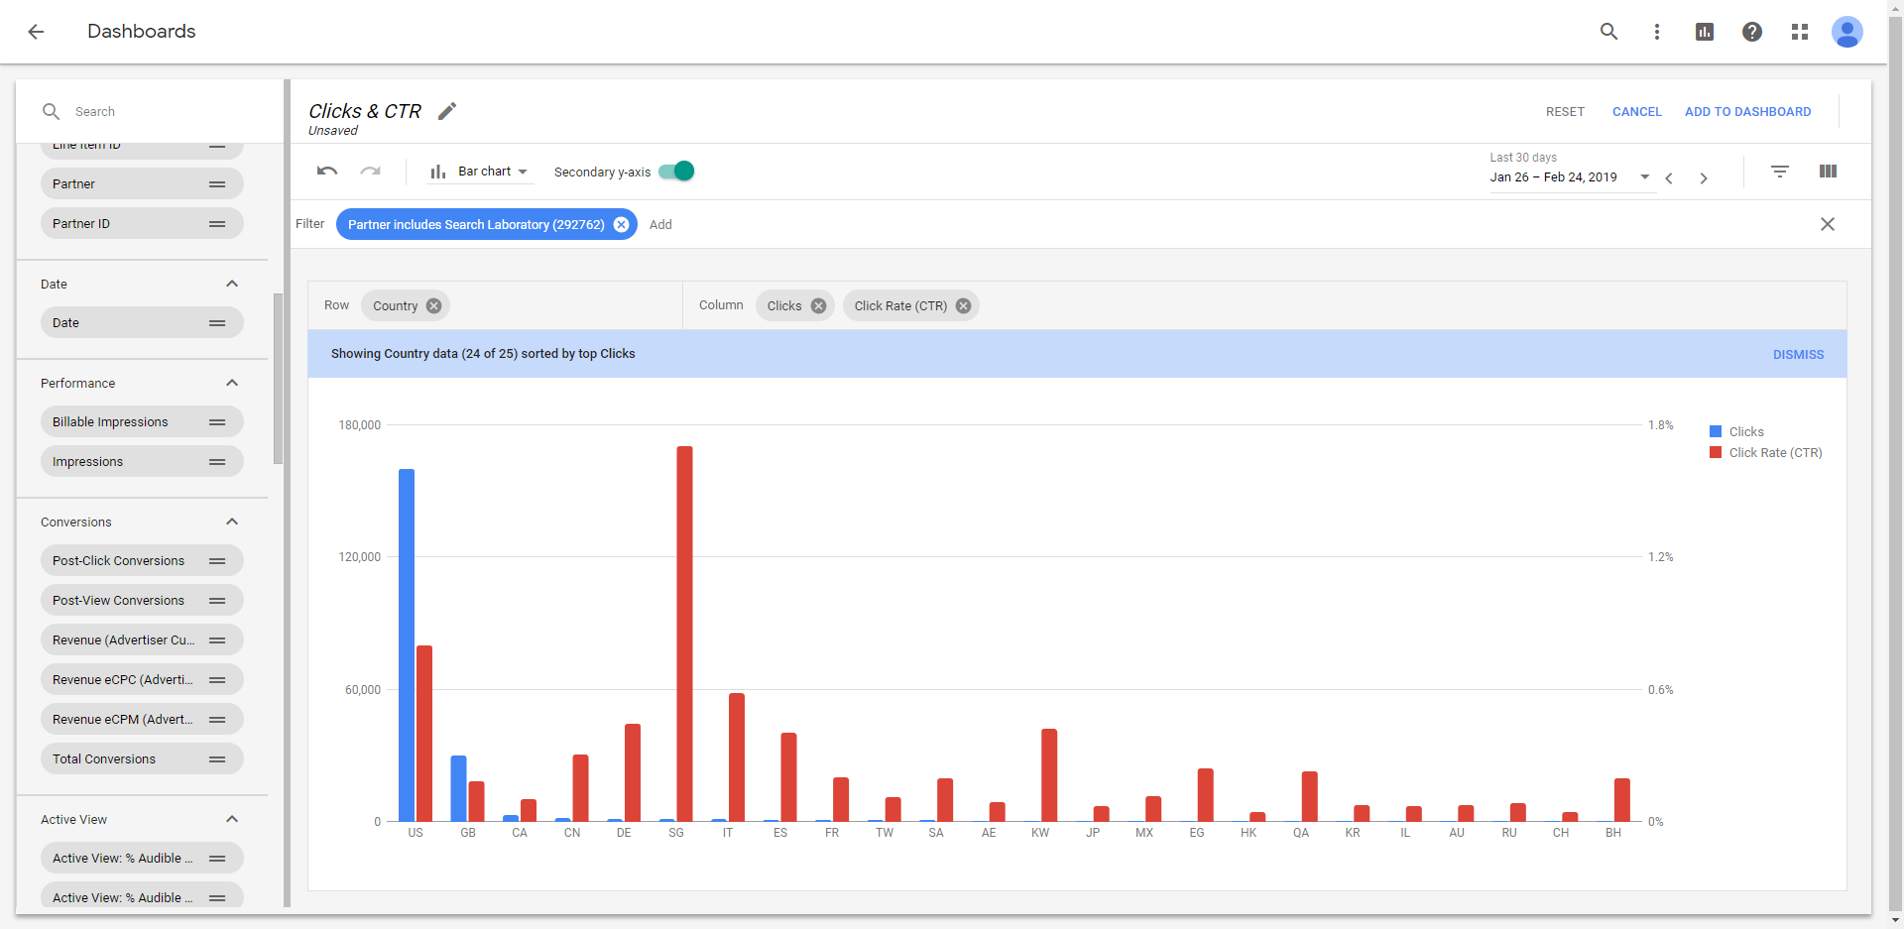This screenshot has width=1904, height=929.
Task: Collapse the Performance section
Action: click(232, 383)
